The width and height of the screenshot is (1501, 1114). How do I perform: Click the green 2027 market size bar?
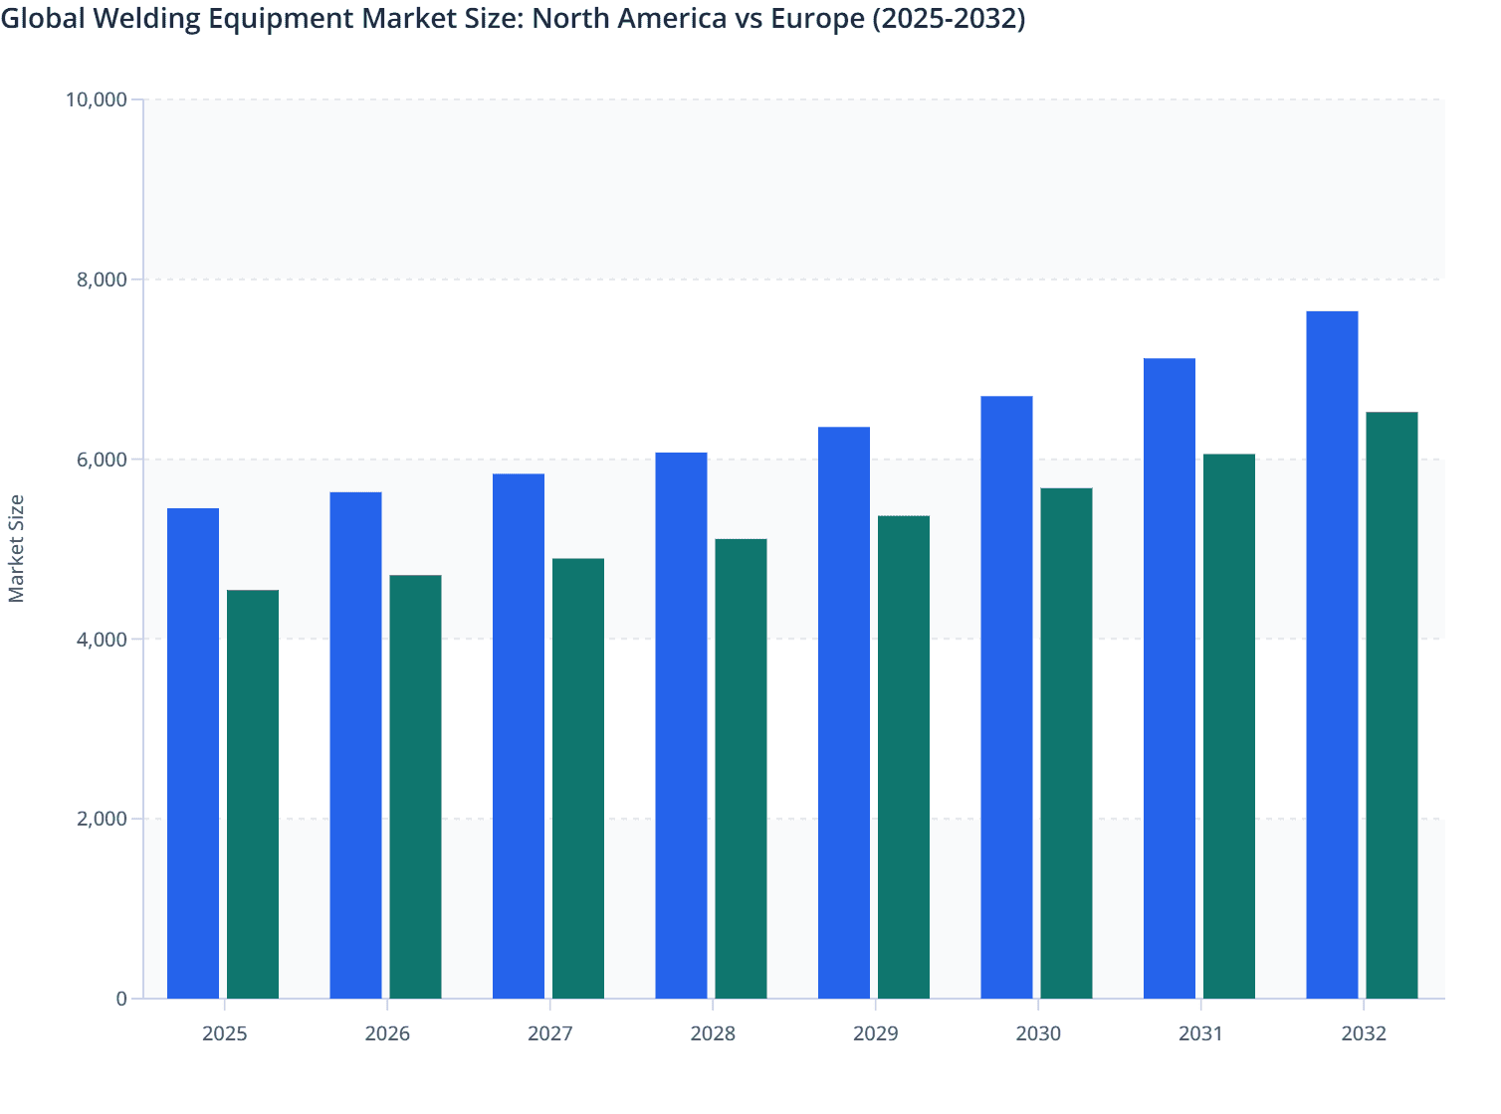pos(578,776)
